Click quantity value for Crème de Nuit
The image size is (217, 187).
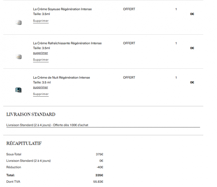176,78
